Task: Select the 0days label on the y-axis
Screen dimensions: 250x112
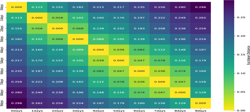Action: pos(3,7)
